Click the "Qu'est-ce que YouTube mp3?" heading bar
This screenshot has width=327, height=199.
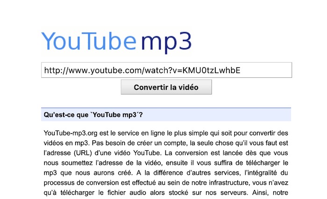pyautogui.click(x=166, y=115)
